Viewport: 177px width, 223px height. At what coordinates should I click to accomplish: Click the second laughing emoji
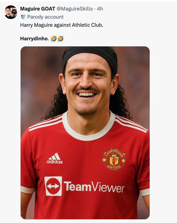[x=60, y=39]
